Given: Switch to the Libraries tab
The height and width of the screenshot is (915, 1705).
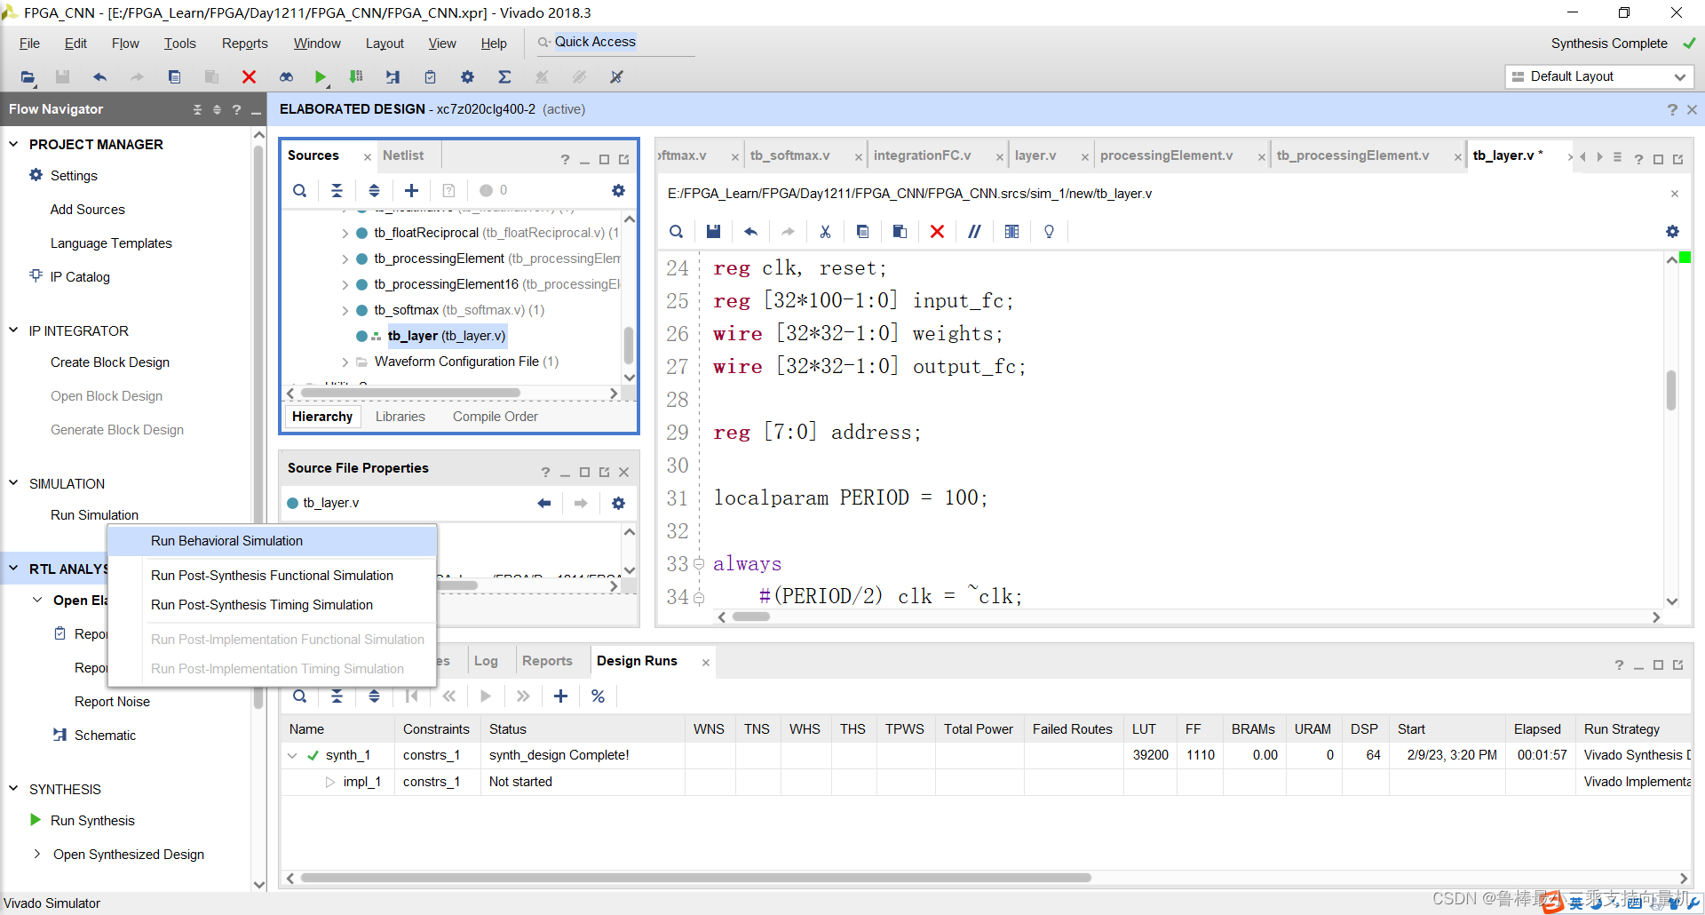Looking at the screenshot, I should 400,417.
